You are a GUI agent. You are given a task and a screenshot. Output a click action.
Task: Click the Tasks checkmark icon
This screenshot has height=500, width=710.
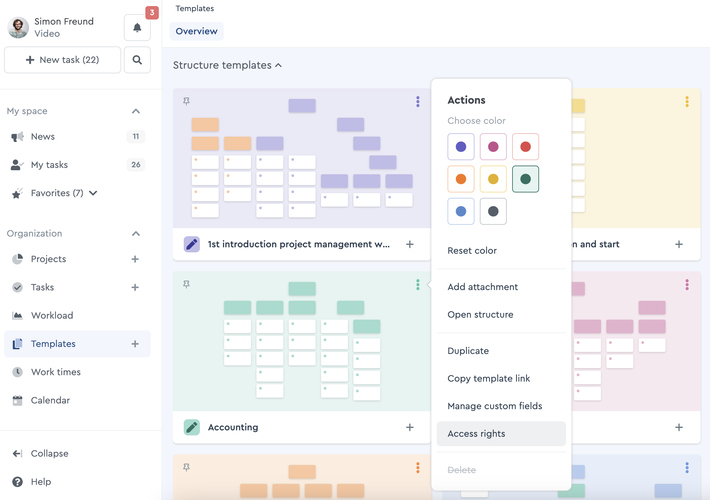(x=17, y=287)
